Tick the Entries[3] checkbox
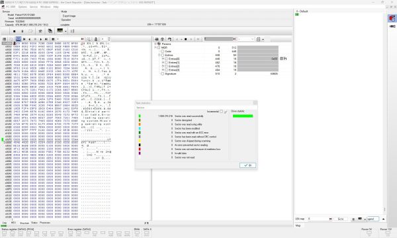 [x=166, y=70]
